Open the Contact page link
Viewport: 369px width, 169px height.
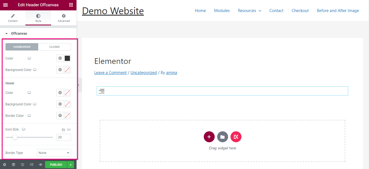pyautogui.click(x=276, y=11)
